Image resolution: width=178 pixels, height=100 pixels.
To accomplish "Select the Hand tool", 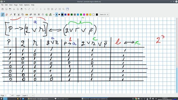I will point(43,14).
